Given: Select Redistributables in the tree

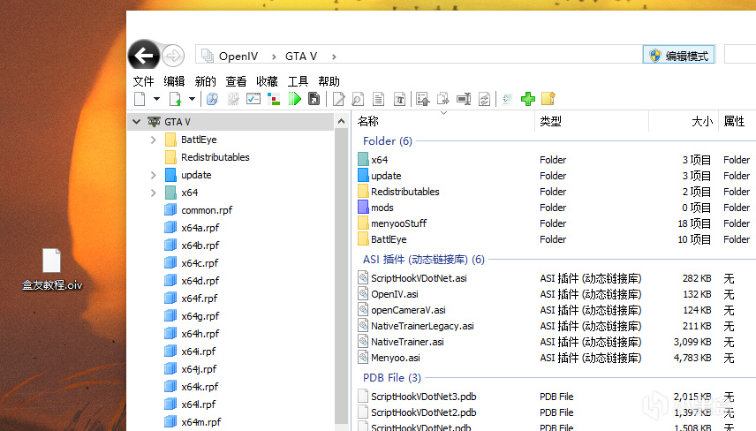Looking at the screenshot, I should 215,157.
